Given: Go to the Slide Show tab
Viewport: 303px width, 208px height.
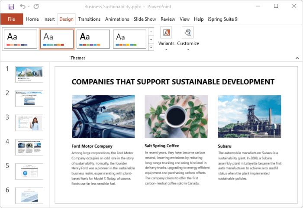Looking at the screenshot, I should [145, 19].
